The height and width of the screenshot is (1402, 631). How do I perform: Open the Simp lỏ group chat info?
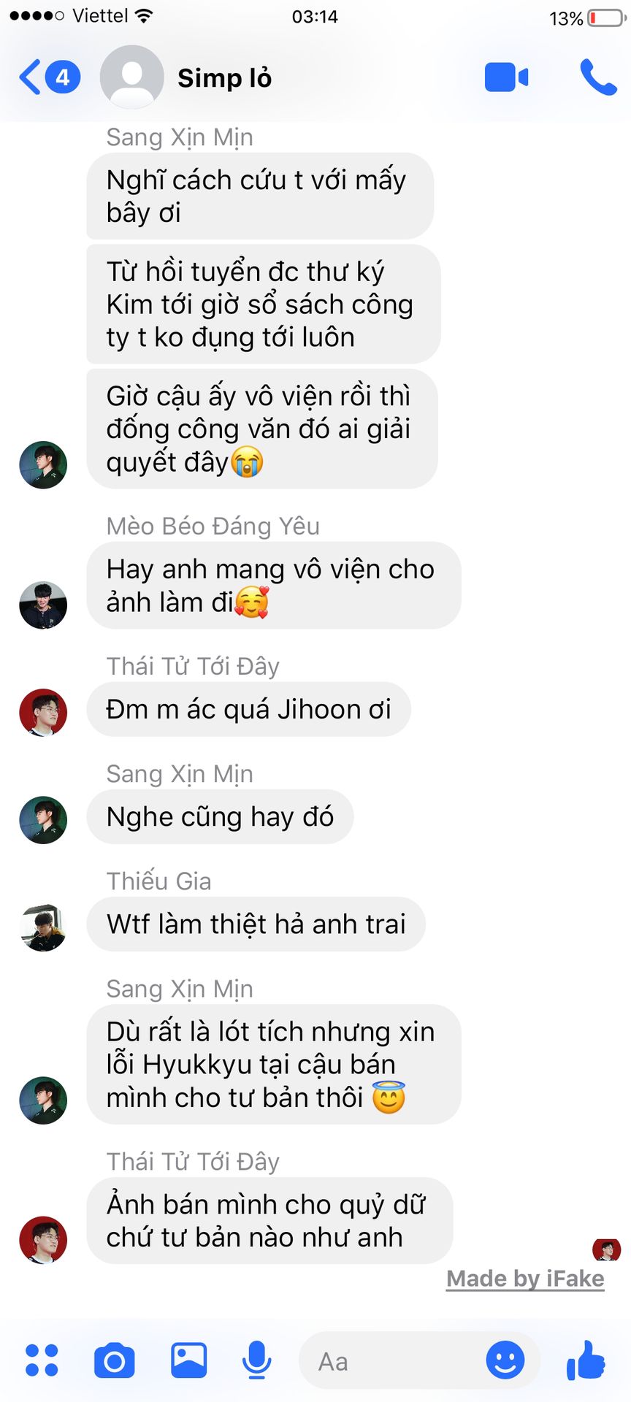tap(224, 77)
